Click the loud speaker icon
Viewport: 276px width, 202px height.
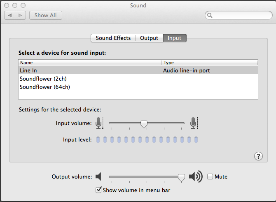click(x=196, y=177)
